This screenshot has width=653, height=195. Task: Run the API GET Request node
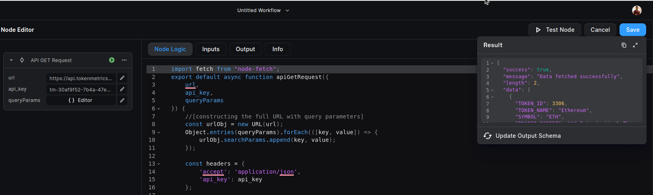pos(112,60)
